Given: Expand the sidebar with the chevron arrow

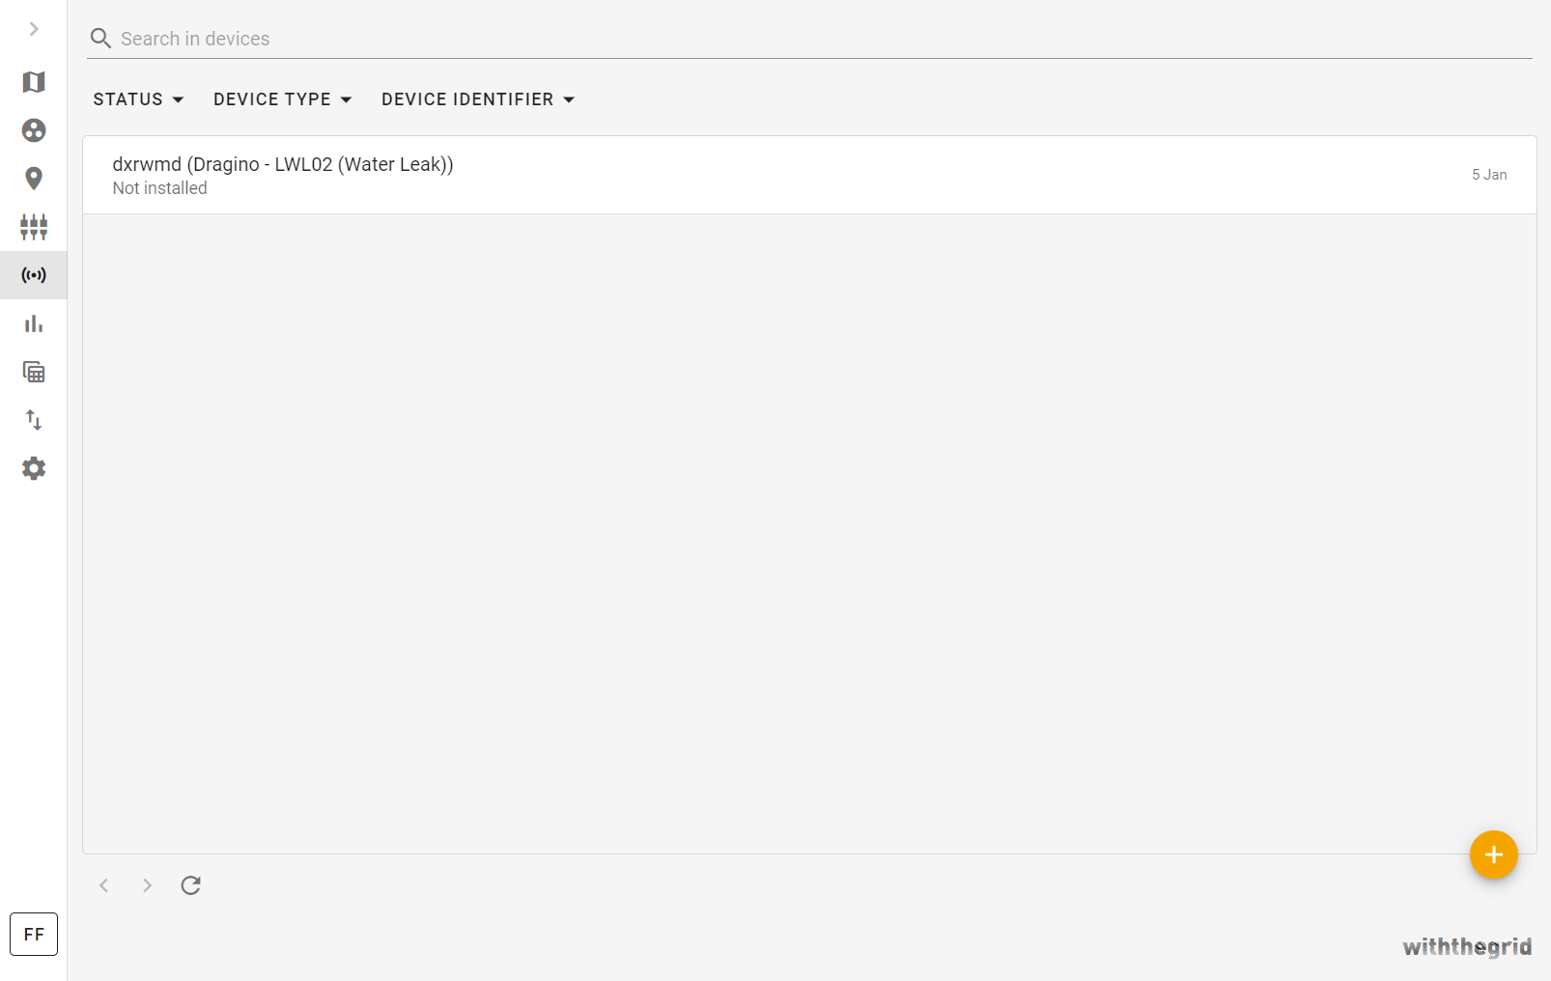Looking at the screenshot, I should (x=34, y=29).
